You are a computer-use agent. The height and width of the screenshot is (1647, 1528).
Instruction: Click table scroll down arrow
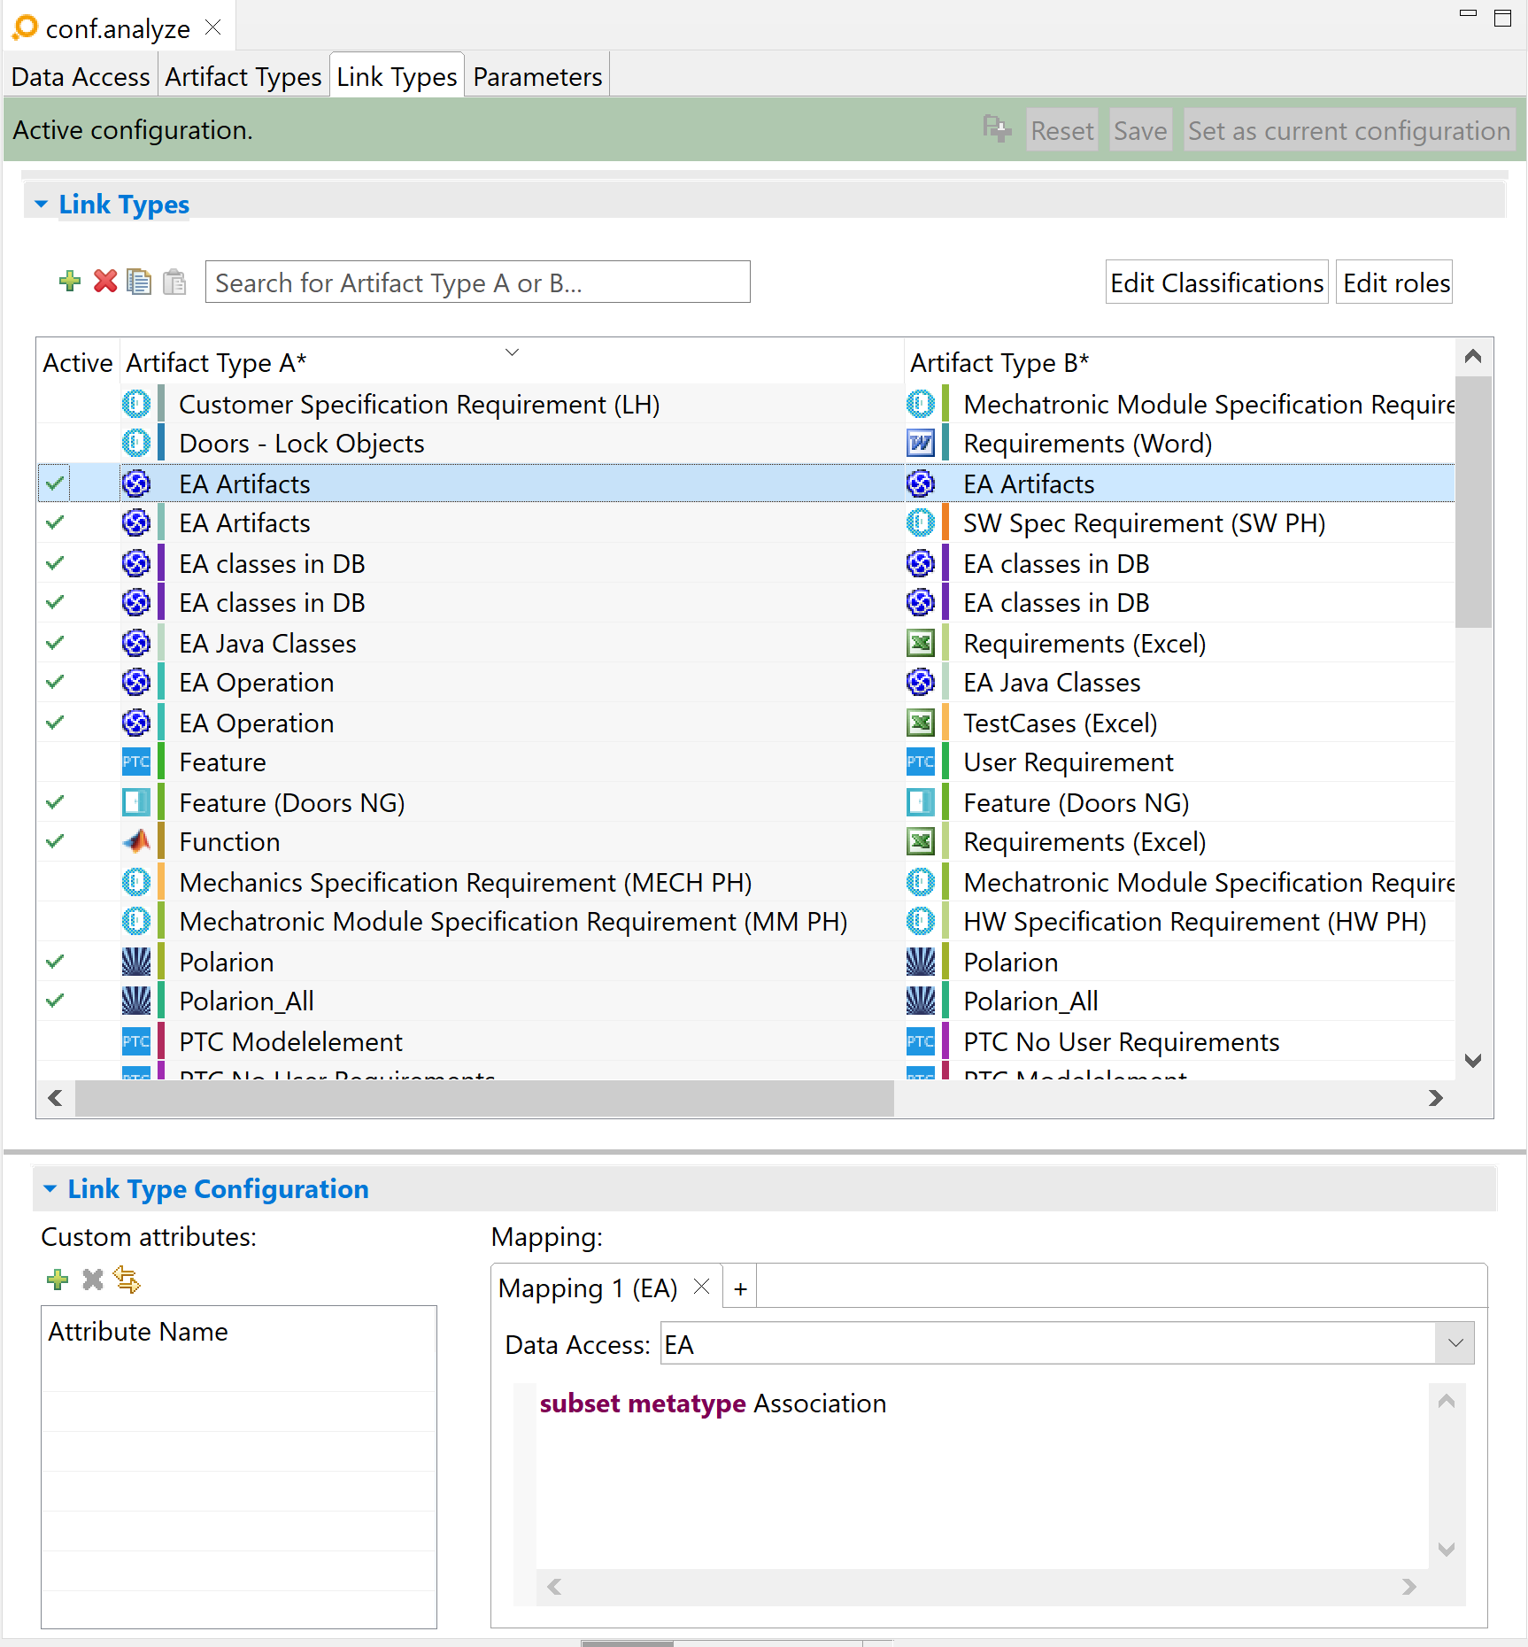click(1473, 1060)
